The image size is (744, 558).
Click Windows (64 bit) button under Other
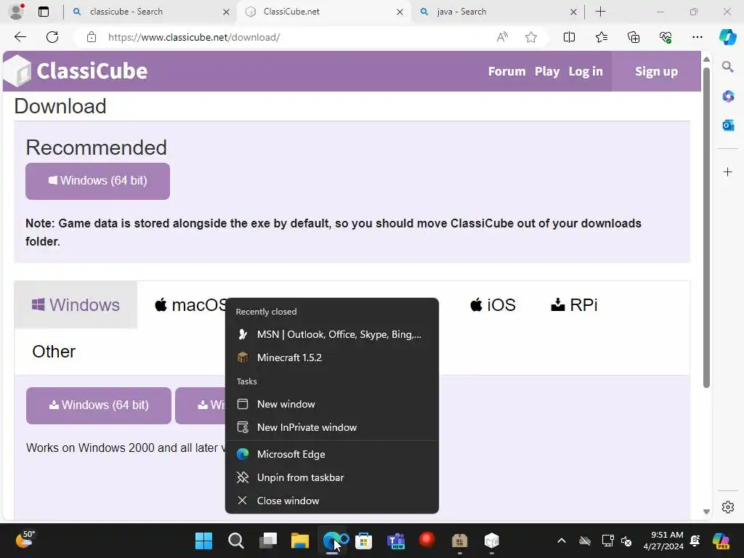coord(99,405)
